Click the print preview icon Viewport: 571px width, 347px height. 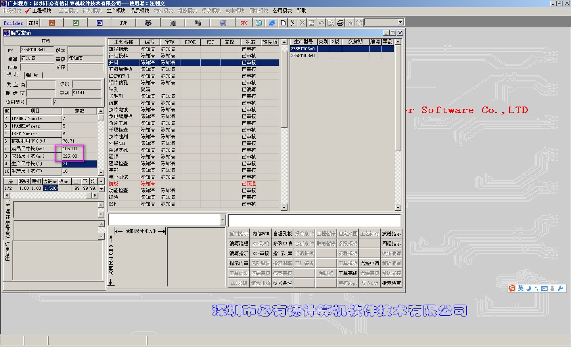coord(331,23)
